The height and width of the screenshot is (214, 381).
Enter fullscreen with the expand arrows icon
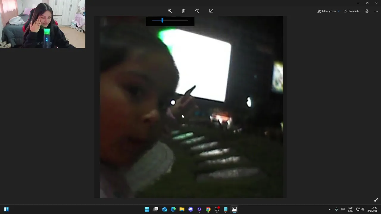pyautogui.click(x=376, y=200)
